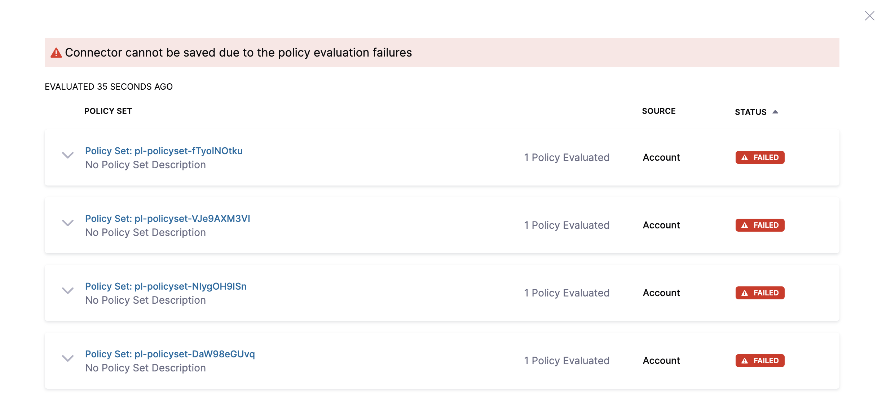Click FAILED badge for pl-policyset-VJe9AXM3VI
The image size is (882, 415).
point(760,225)
